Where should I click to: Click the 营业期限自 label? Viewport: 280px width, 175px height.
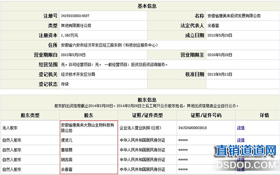tap(45, 55)
